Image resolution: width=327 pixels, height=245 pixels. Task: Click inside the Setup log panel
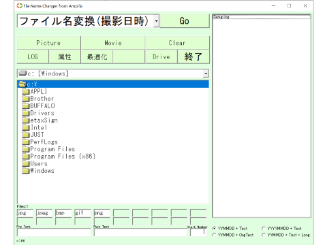(262, 116)
